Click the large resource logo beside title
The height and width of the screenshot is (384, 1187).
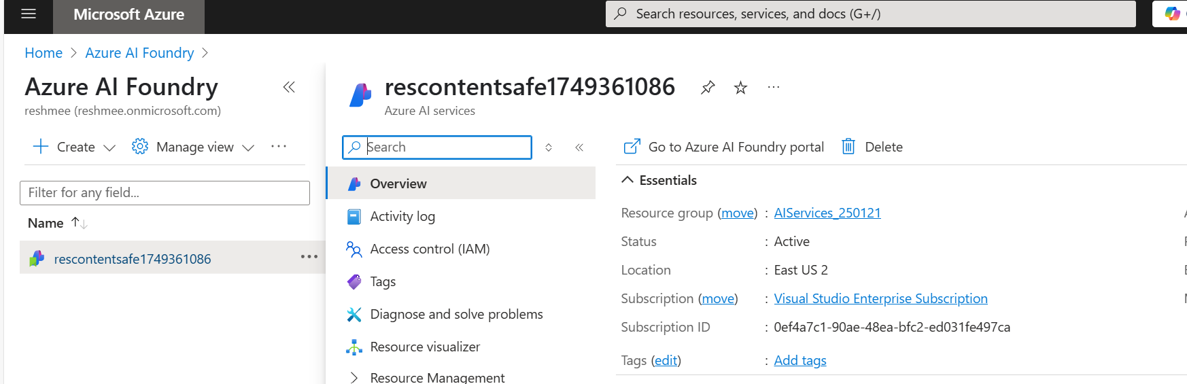[360, 95]
